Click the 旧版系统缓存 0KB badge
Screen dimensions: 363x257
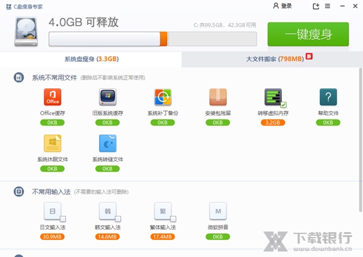(x=108, y=122)
